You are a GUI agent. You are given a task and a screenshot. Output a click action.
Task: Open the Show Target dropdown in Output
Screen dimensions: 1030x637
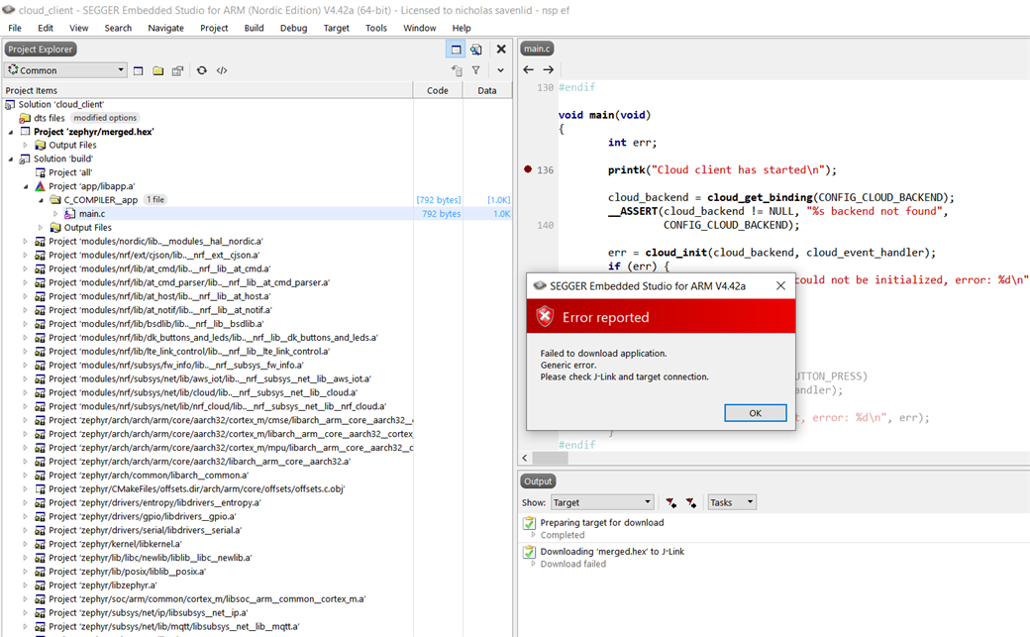(602, 502)
